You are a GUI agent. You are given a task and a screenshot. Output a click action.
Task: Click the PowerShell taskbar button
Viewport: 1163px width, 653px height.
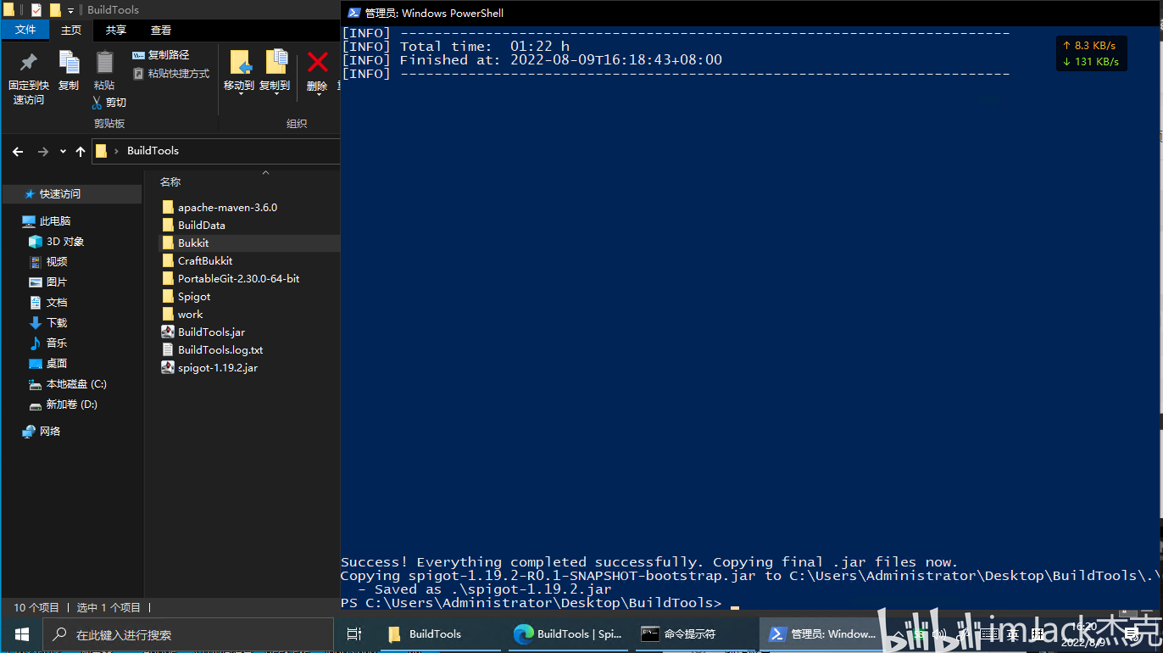point(822,634)
